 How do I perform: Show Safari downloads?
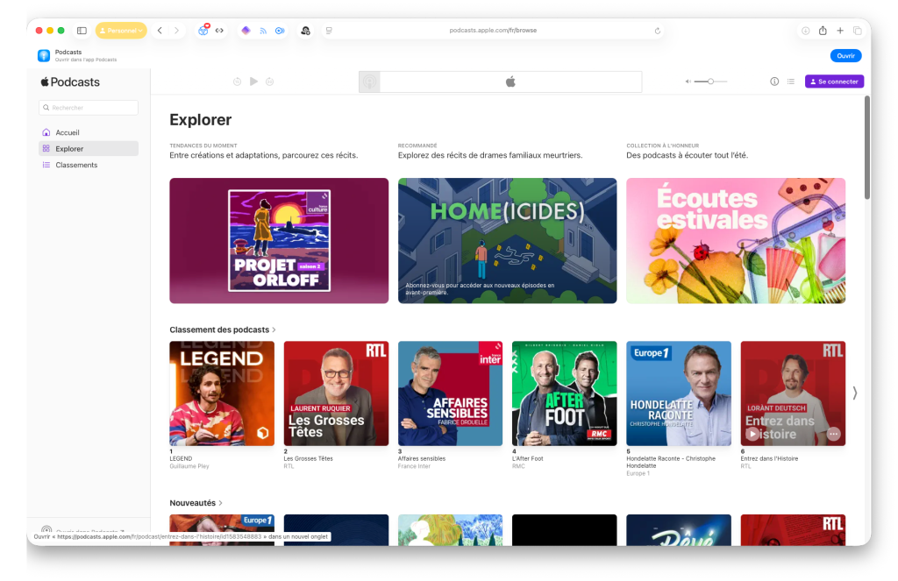[805, 31]
